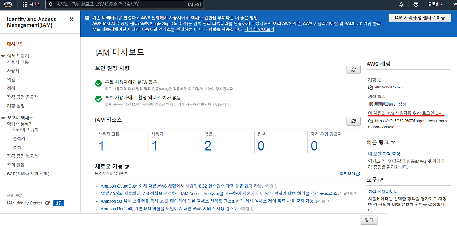Open 자격 증명 보고서 in the sidebar
The width and height of the screenshot is (457, 226).
22,156
